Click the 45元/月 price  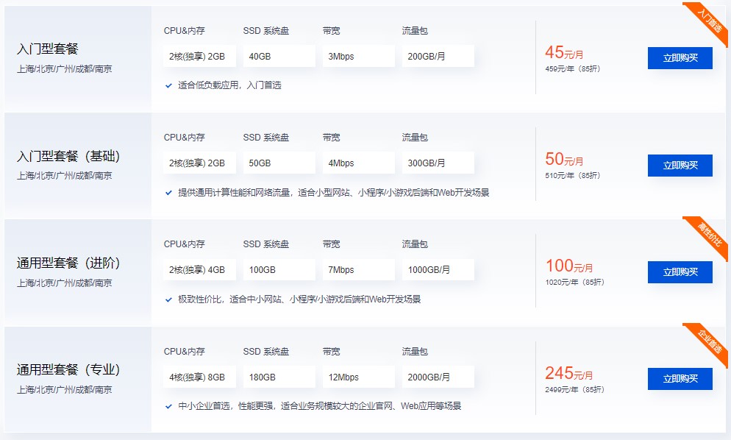point(564,52)
